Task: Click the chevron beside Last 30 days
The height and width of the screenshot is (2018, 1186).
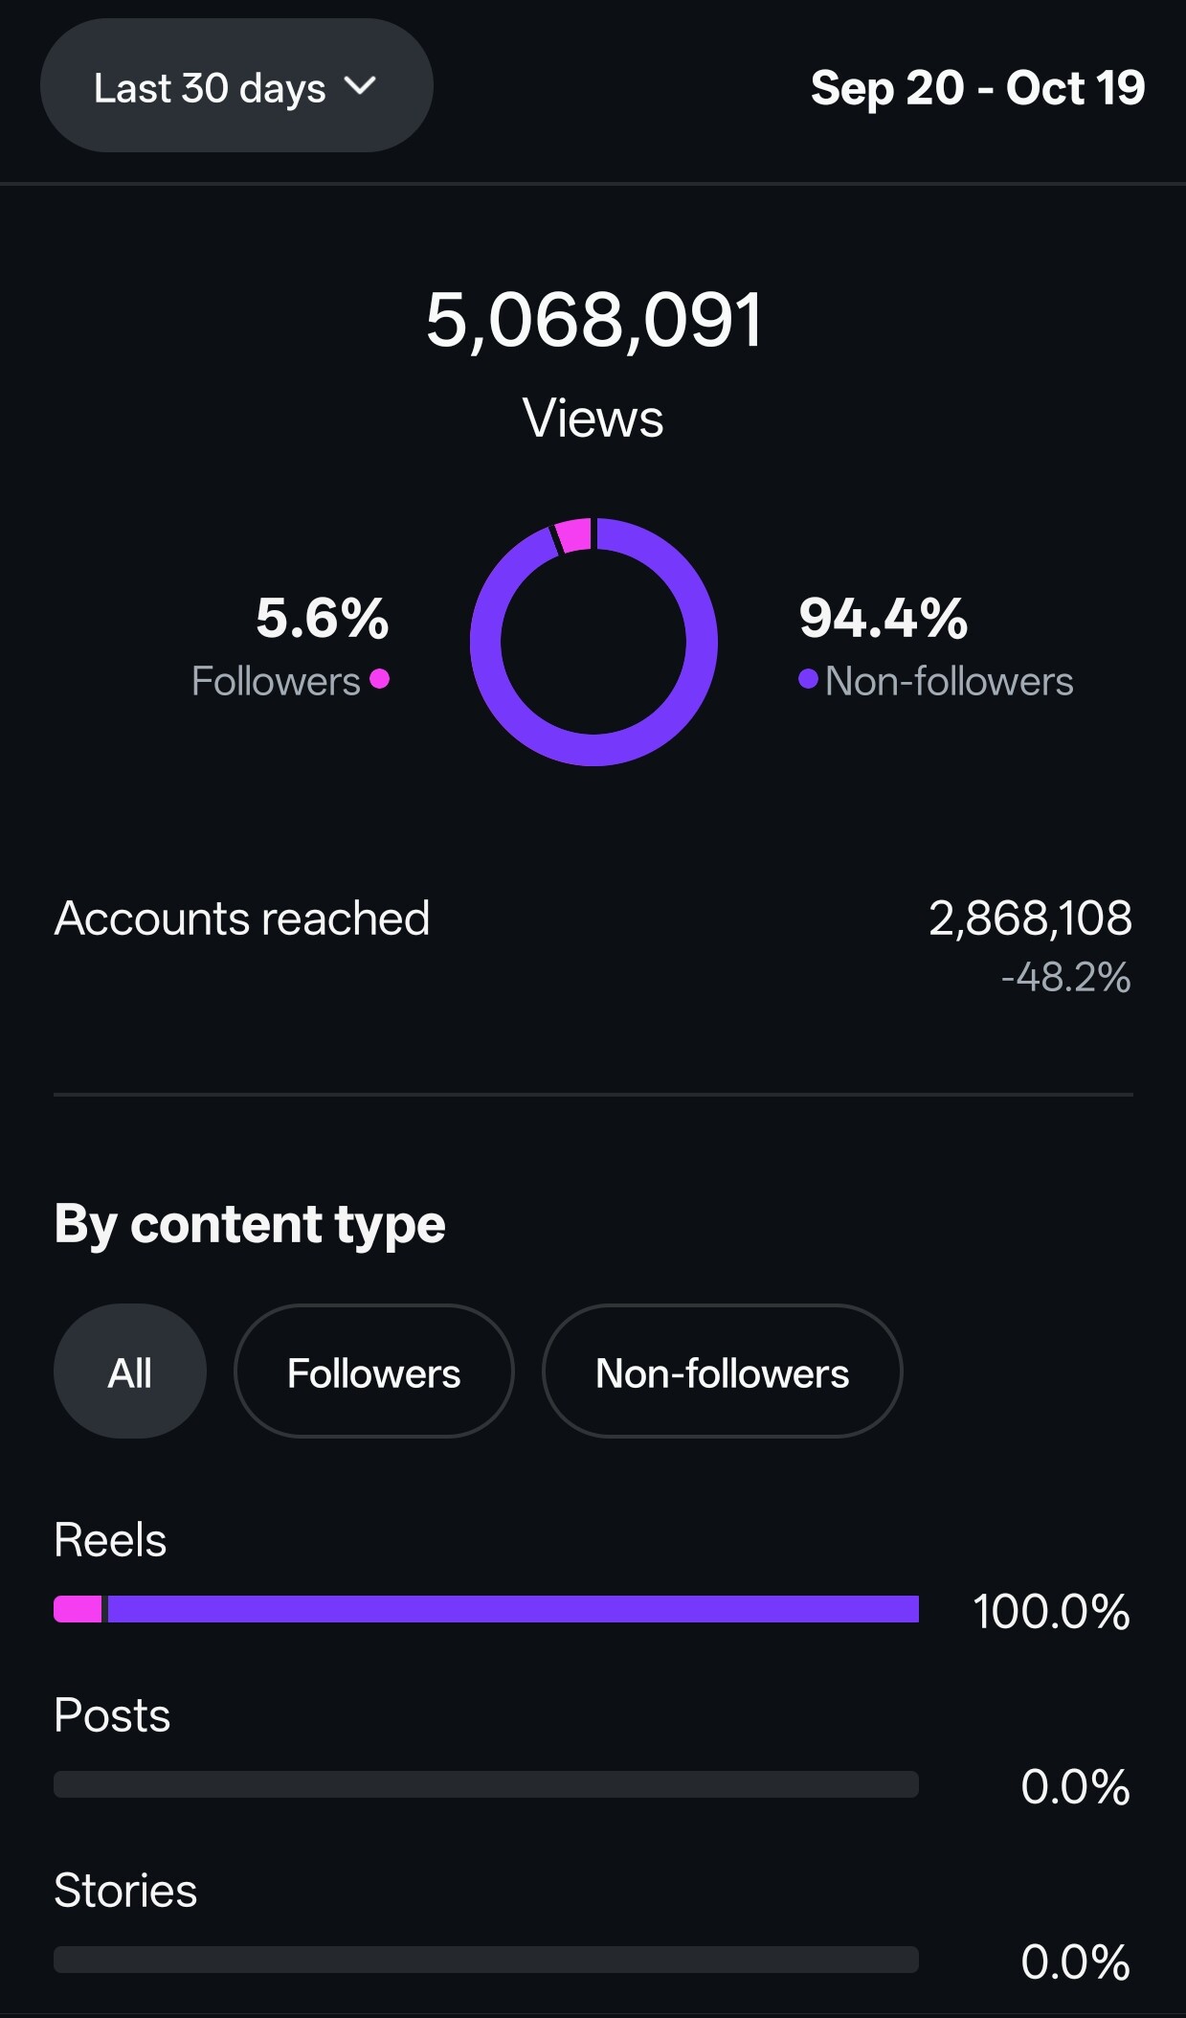Action: (360, 86)
